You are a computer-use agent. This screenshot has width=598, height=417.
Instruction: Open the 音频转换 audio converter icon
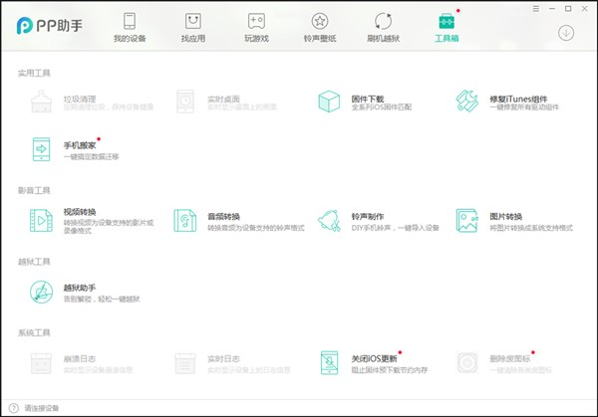(185, 220)
